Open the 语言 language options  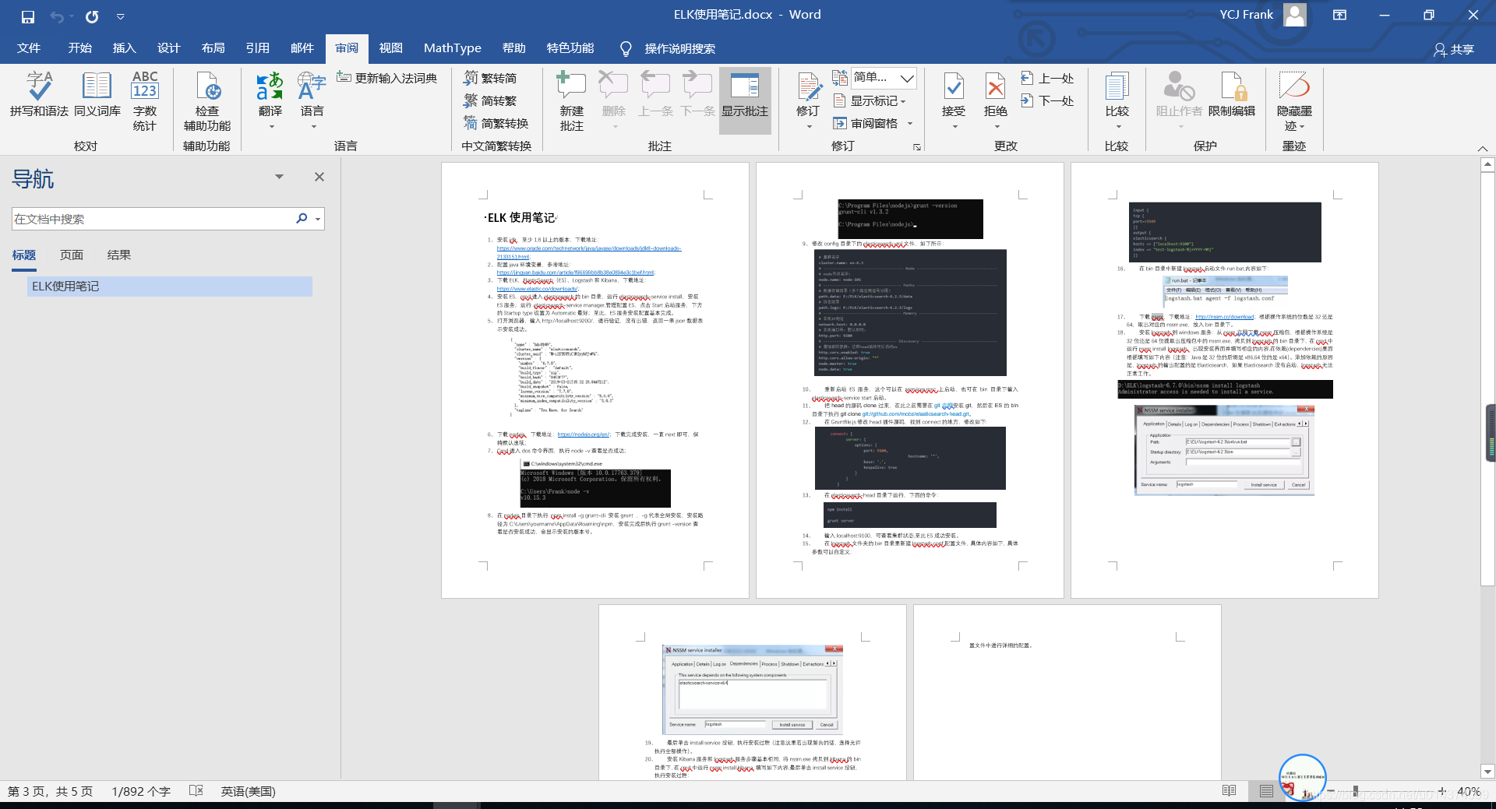coord(312,100)
